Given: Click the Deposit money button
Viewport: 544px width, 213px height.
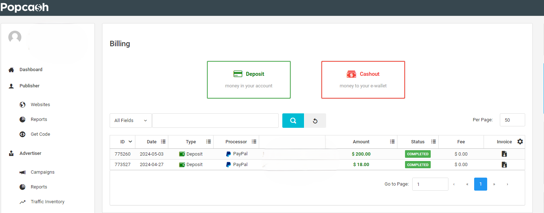Looking at the screenshot, I should click(x=249, y=80).
